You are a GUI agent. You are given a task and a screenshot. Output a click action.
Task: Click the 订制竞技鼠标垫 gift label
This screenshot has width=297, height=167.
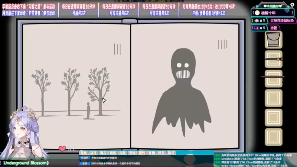282,20
